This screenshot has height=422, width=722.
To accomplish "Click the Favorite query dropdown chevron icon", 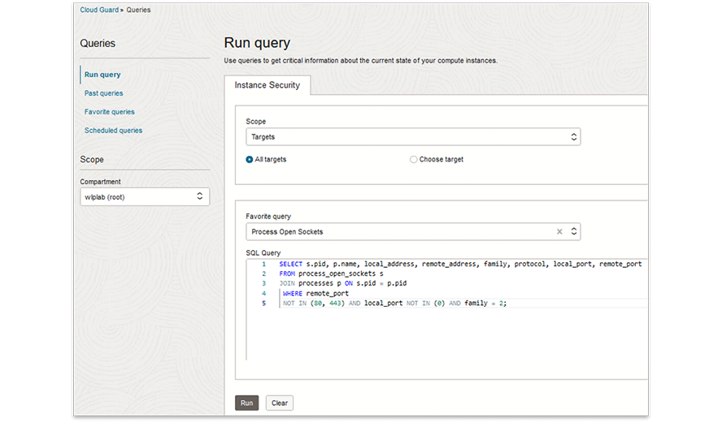I will coord(573,232).
